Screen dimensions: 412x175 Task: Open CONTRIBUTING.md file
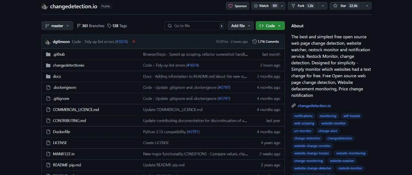[x=69, y=121]
